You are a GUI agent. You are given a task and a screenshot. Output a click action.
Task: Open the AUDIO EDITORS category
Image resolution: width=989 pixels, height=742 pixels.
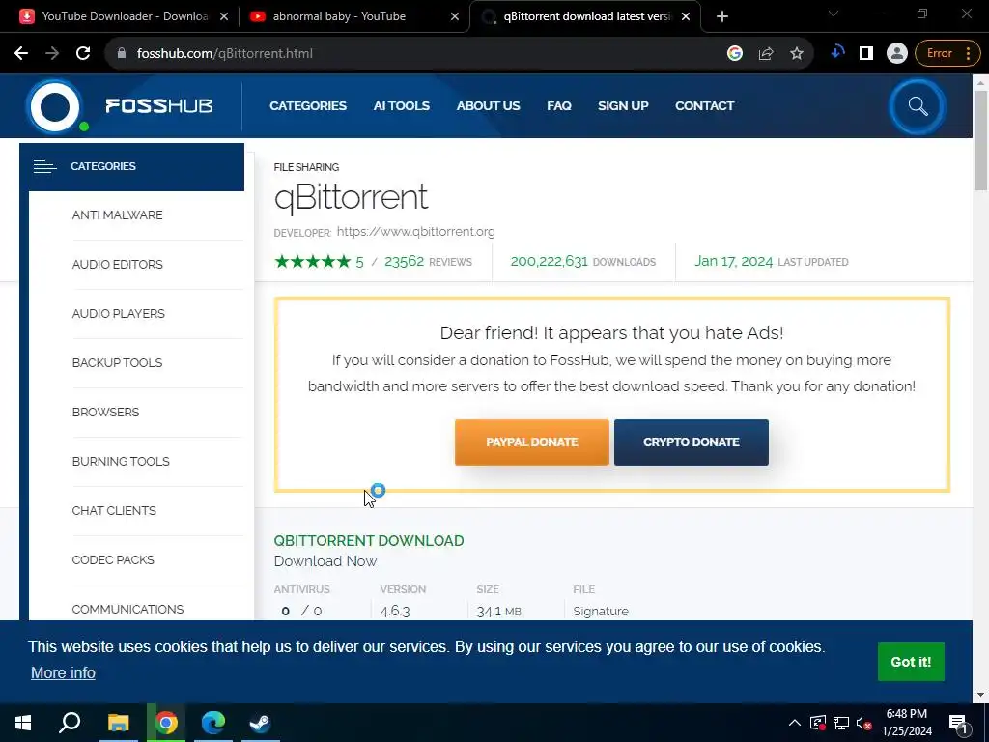(x=117, y=265)
